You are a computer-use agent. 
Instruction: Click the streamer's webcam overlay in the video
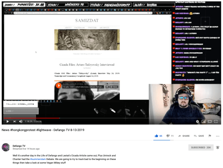point(185,104)
